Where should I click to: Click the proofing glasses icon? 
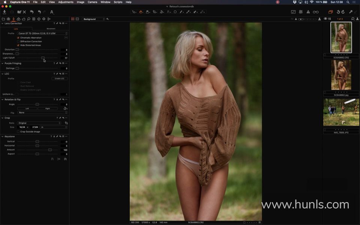pyautogui.click(x=316, y=12)
